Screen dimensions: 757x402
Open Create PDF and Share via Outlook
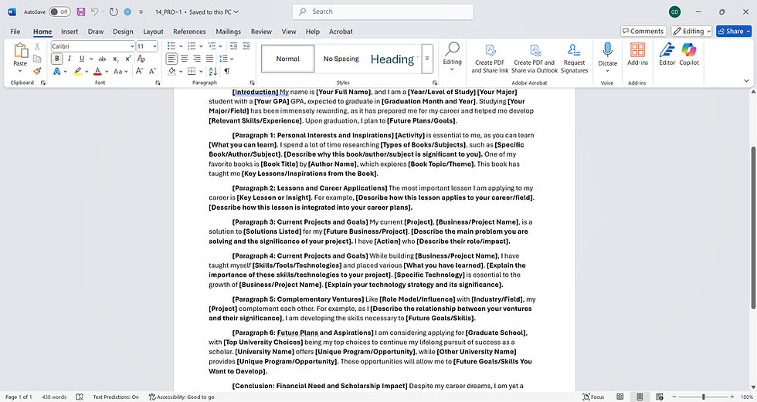[x=534, y=59]
